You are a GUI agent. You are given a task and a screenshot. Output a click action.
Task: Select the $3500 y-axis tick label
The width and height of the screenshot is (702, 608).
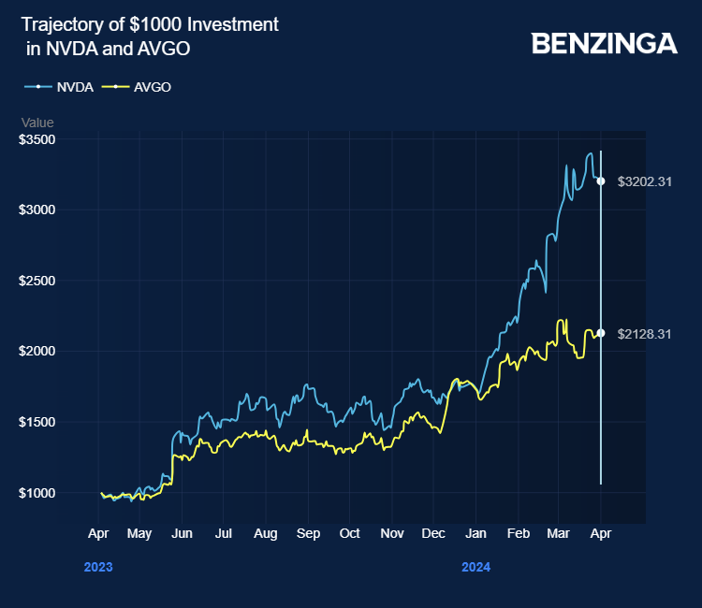coord(38,139)
